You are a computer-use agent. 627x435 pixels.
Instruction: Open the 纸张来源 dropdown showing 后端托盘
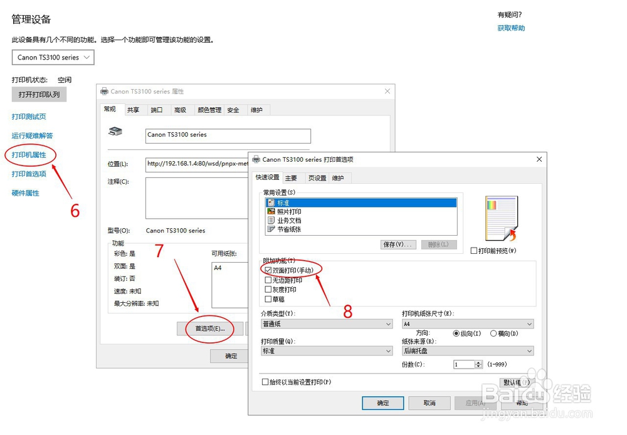467,351
